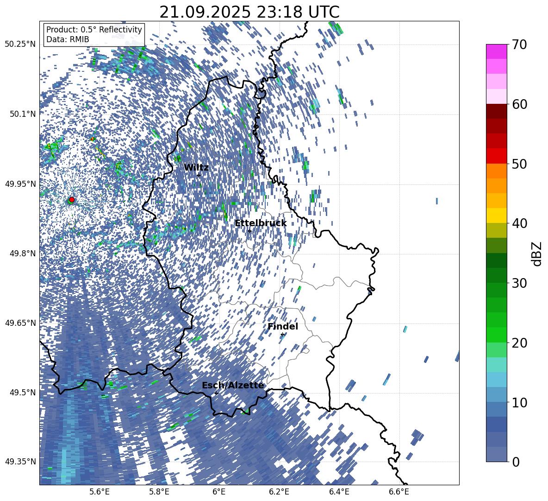
Task: Click the 49.65°N latitude label
Action: [x=20, y=323]
